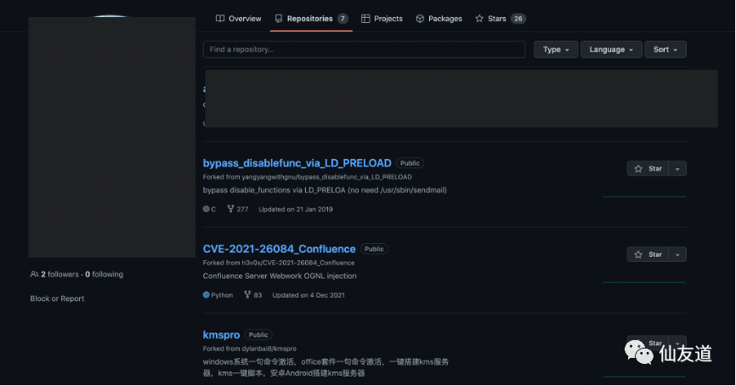Open the kmspro repository
736x386 pixels.
(221, 335)
